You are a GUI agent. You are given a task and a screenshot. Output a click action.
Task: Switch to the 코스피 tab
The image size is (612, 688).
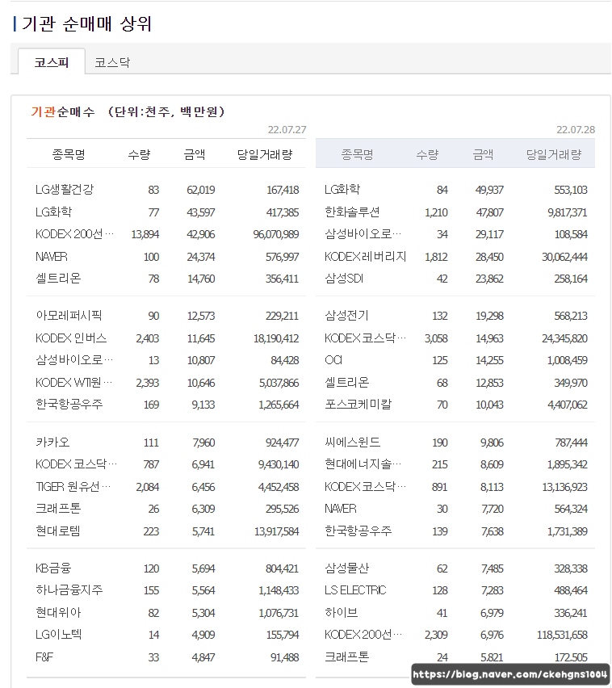pos(52,62)
